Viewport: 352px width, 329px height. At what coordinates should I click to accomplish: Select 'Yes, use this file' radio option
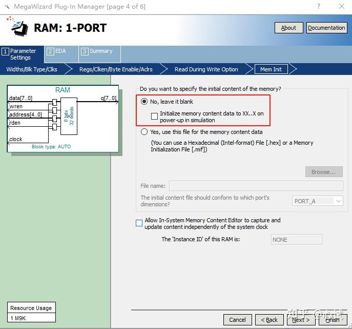pos(144,132)
